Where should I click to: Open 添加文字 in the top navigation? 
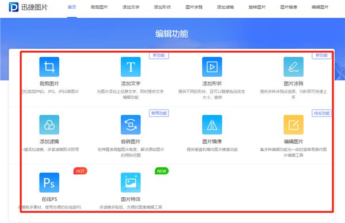tap(131, 7)
